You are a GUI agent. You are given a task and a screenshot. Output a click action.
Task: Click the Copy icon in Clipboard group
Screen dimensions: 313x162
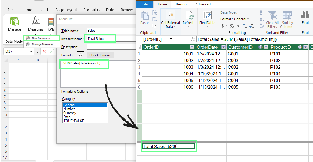pyautogui.click(x=154, y=25)
